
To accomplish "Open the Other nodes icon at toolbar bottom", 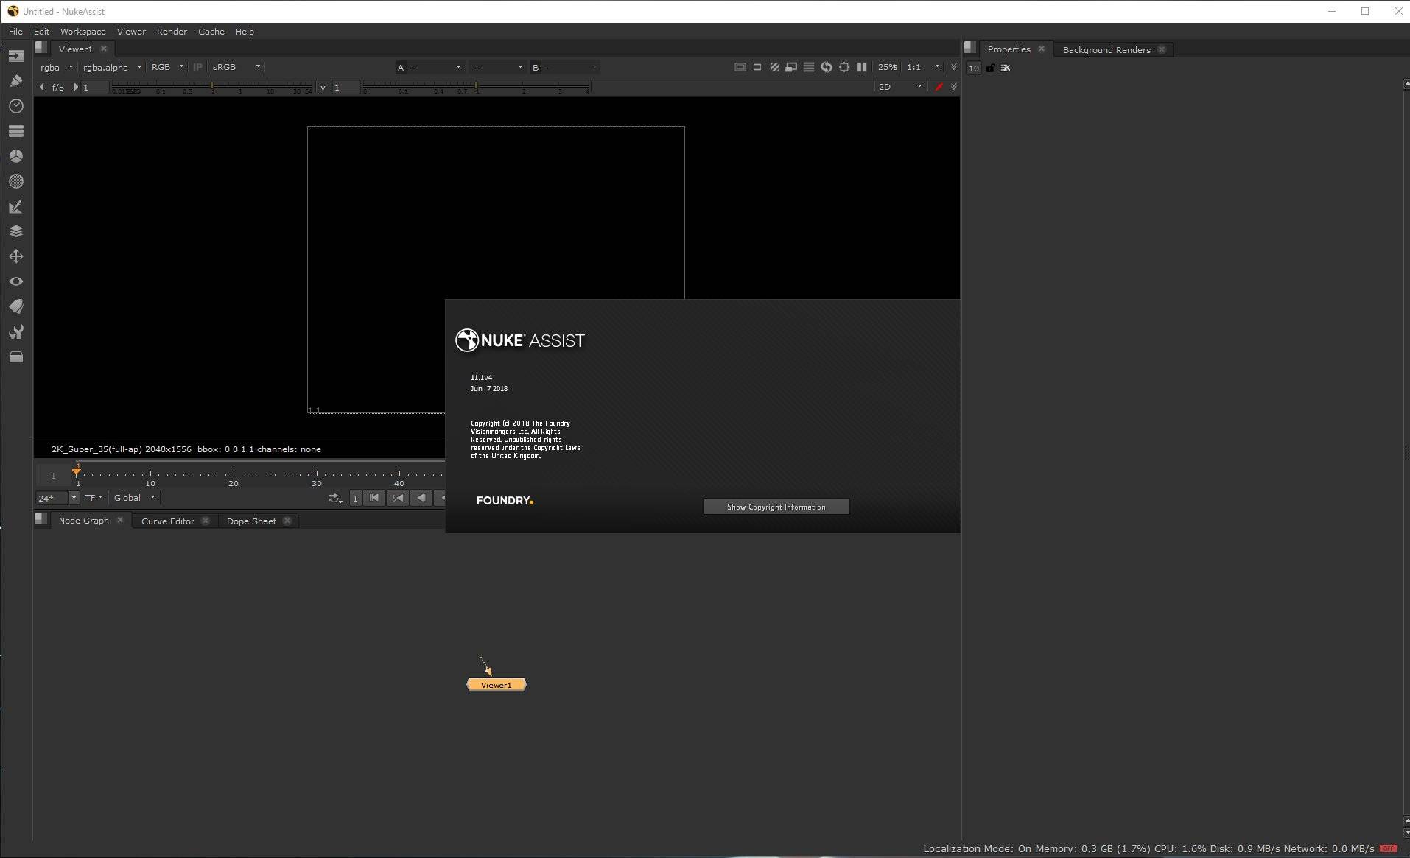I will (x=16, y=357).
